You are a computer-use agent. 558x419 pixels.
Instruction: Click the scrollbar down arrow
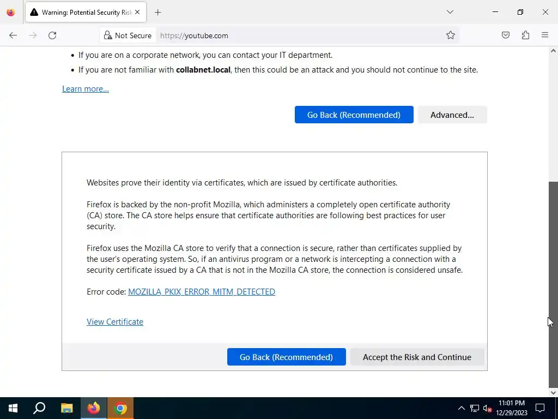pos(553,393)
